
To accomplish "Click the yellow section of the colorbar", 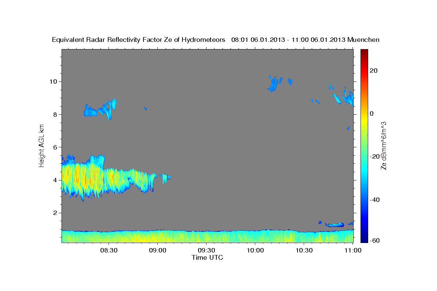I will pos(364,120).
